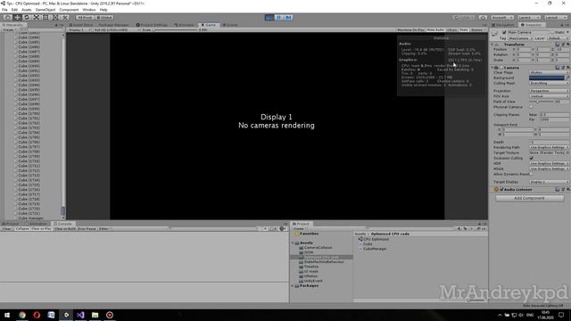Click the Global toggle button
Image resolution: width=571 pixels, height=321 pixels.
point(104,18)
